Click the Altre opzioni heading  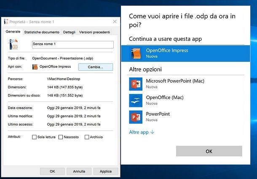pyautogui.click(x=145, y=69)
